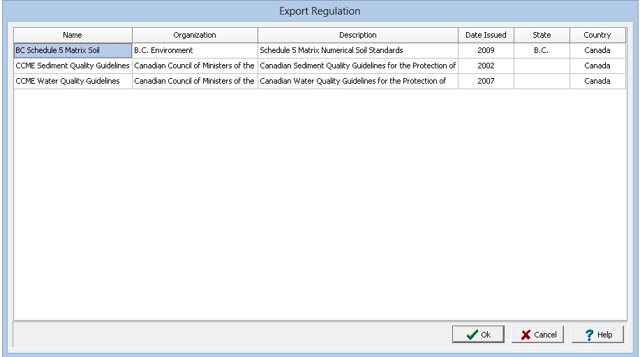
Task: Select the 2009 date issued cell
Action: [486, 50]
